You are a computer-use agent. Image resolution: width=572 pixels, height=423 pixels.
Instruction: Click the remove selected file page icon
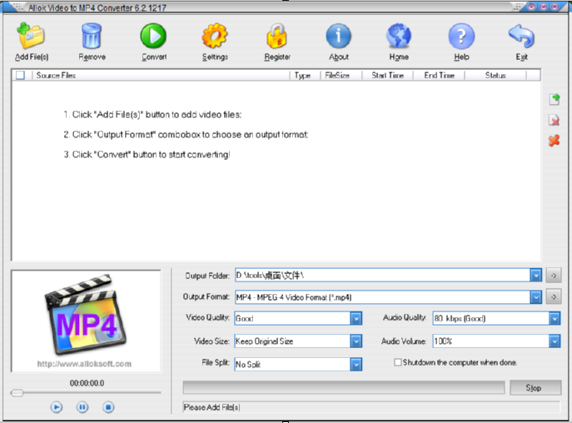[x=555, y=120]
